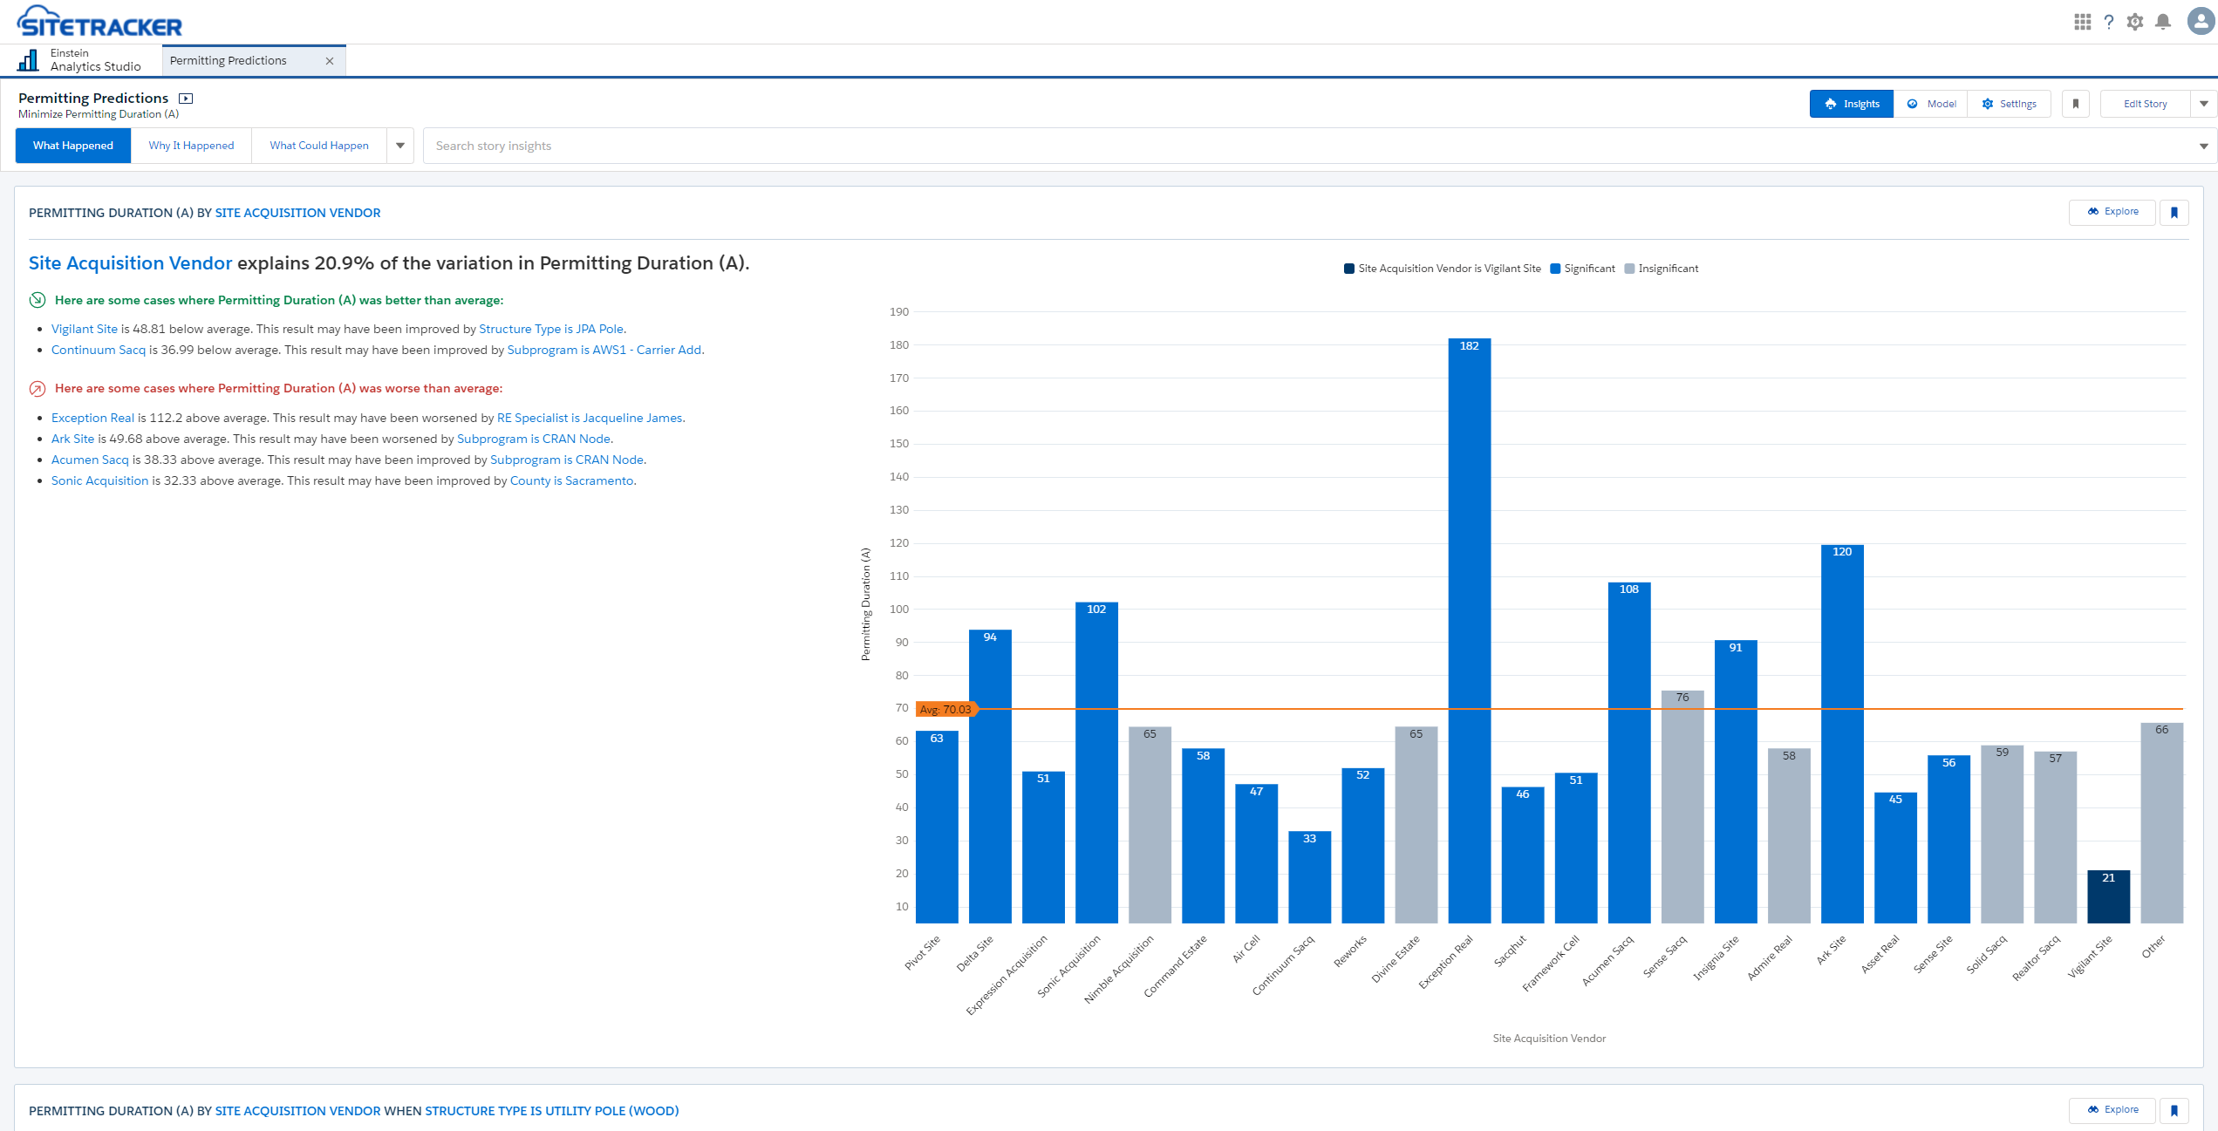Open the Insights view

[x=1851, y=104]
